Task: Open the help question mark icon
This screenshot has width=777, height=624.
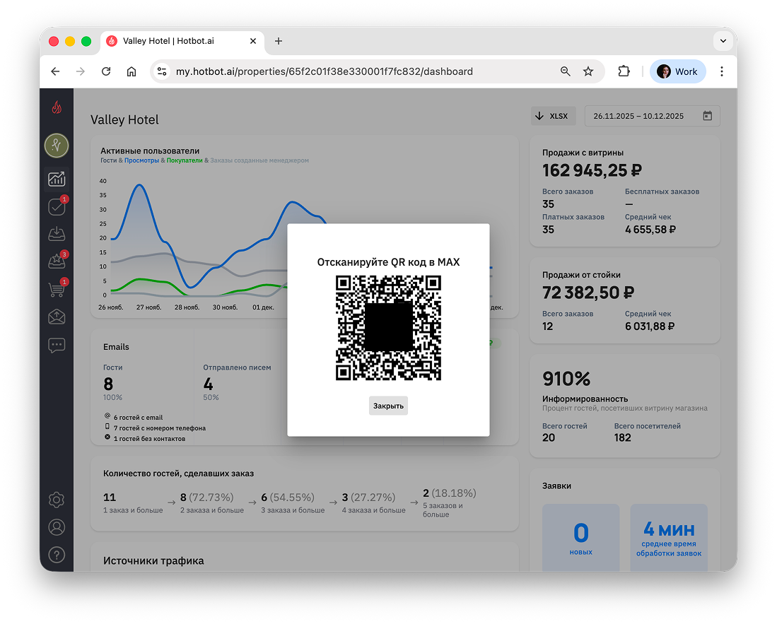Action: [57, 555]
